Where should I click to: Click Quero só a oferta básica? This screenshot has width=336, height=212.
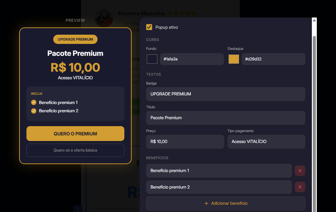point(75,150)
